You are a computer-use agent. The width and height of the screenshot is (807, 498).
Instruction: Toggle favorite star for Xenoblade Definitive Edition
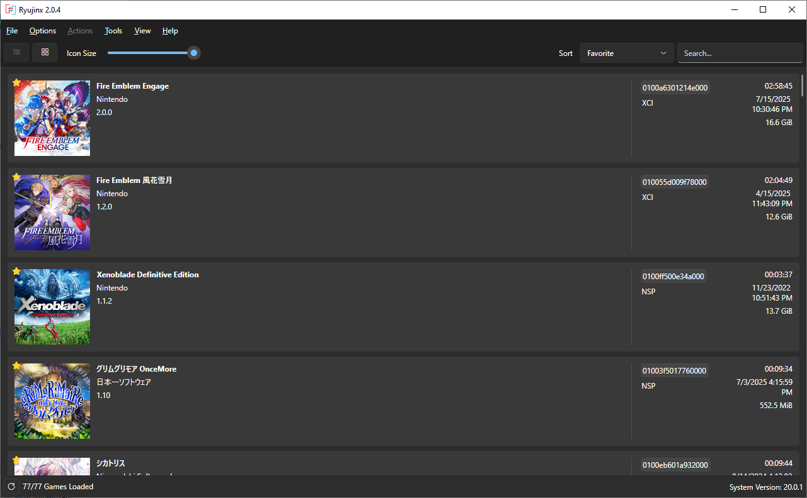(x=16, y=272)
